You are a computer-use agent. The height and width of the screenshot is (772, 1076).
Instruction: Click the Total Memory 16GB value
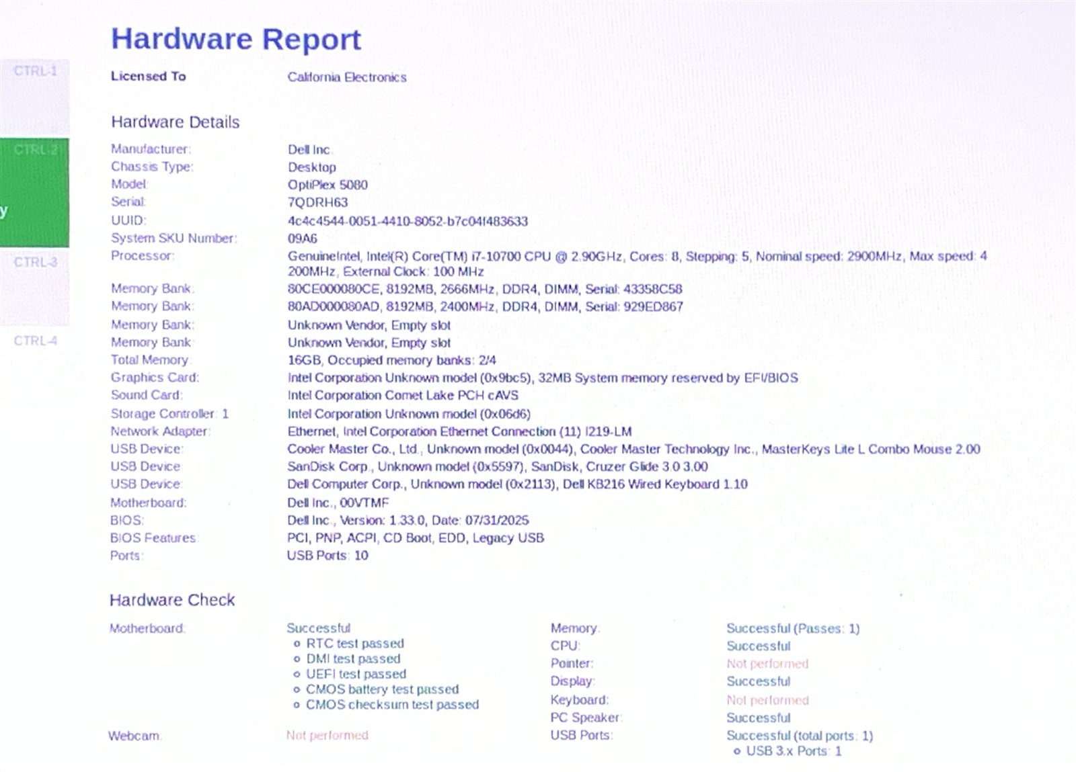[x=391, y=360]
